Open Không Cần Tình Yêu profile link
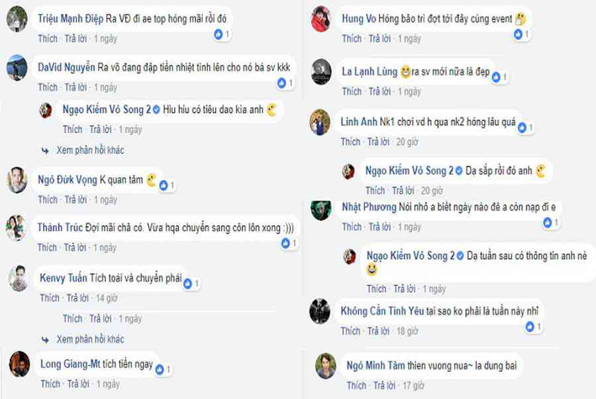The height and width of the screenshot is (399, 596). coord(382,311)
